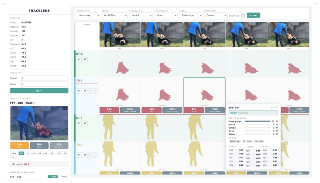
Task: Select the L1 layer chip
Action: 28,153
